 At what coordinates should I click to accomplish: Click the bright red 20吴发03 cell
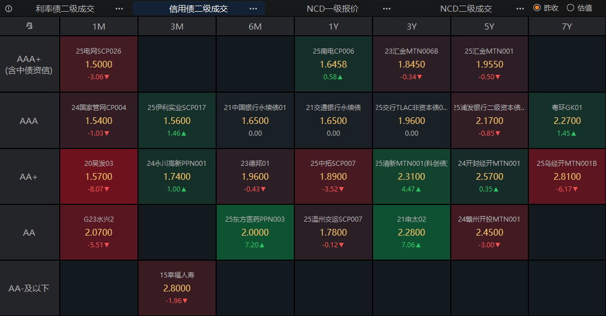(x=99, y=176)
